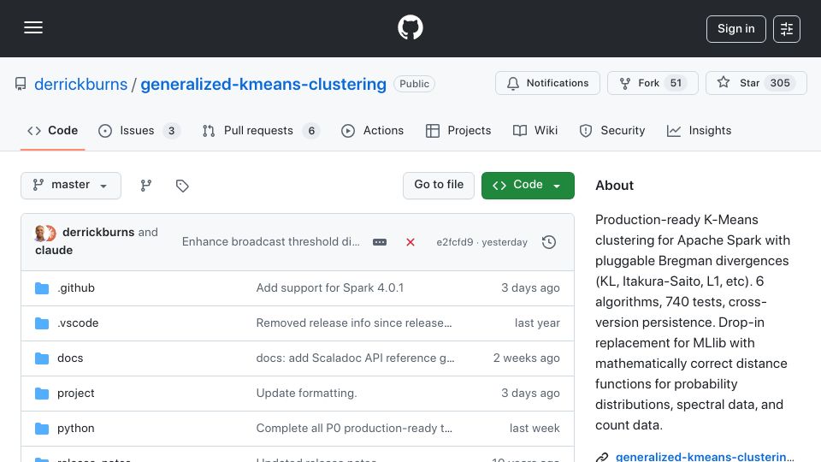Open the docs: add Scaladoc API commit
This screenshot has width=821, height=462.
(355, 358)
